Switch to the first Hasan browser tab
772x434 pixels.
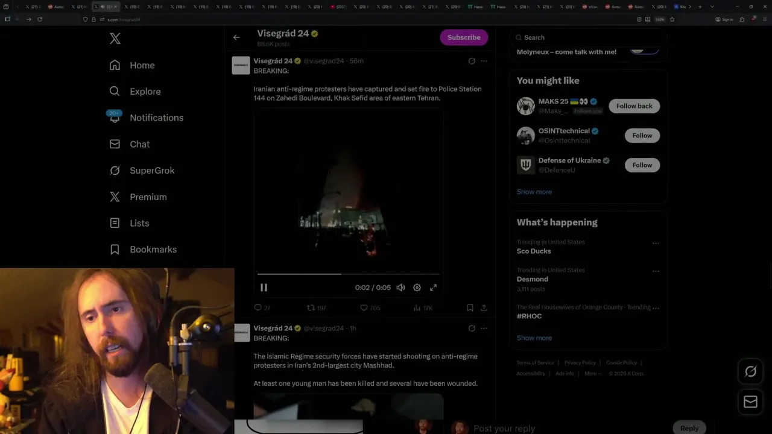click(x=476, y=7)
